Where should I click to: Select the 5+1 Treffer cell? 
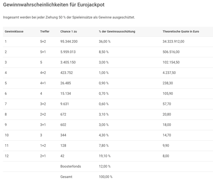(43, 52)
